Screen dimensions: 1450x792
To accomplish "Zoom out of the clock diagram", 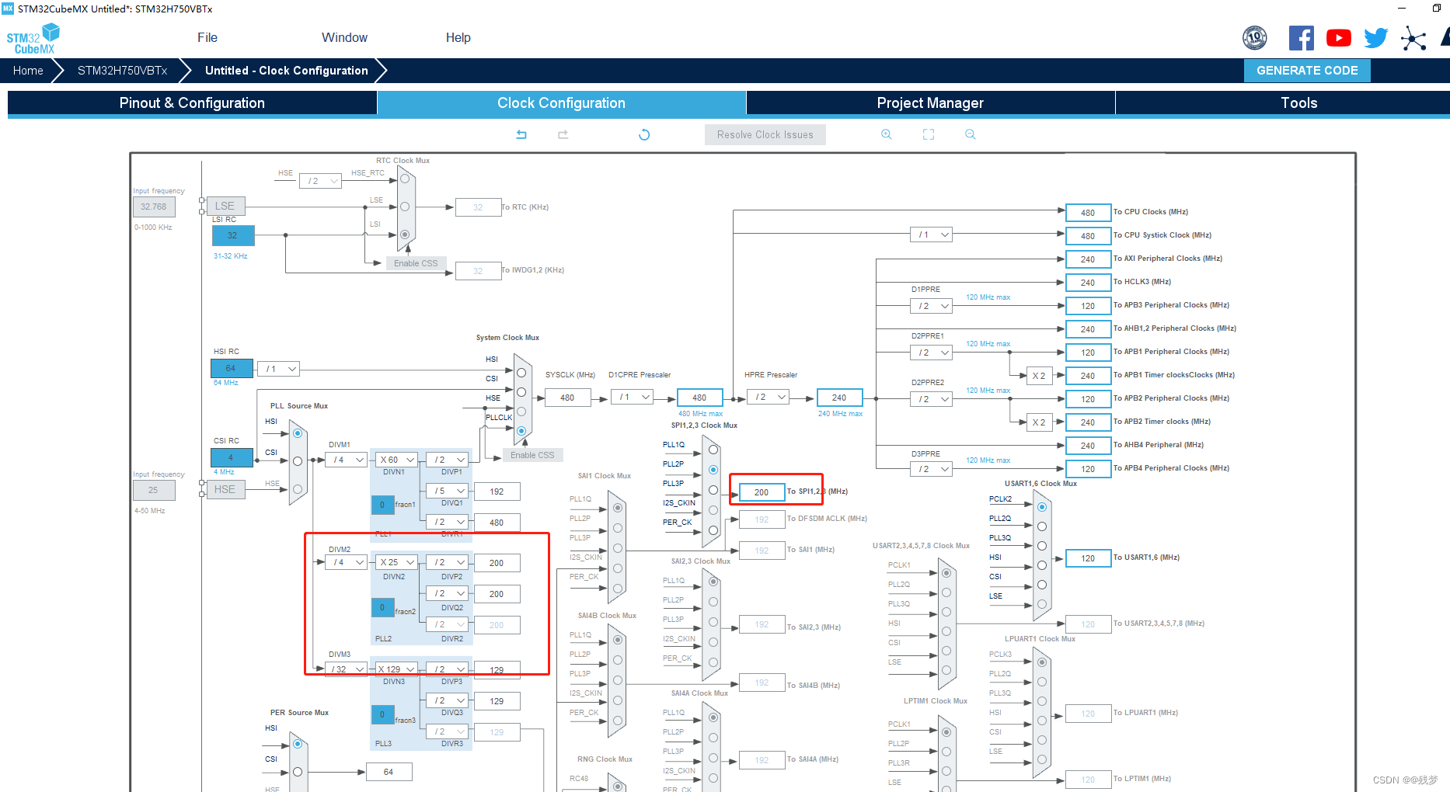I will [971, 134].
